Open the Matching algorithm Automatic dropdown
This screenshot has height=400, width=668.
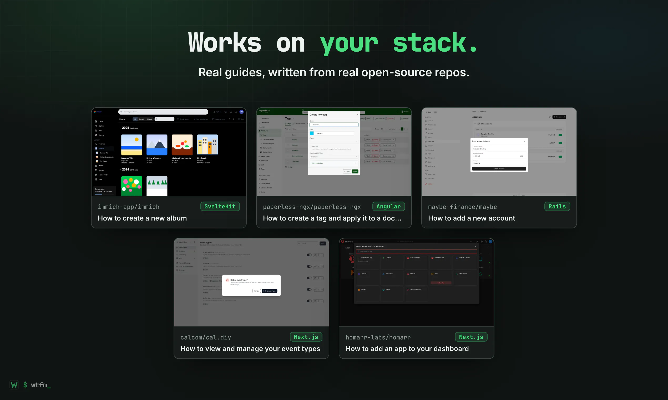334,157
